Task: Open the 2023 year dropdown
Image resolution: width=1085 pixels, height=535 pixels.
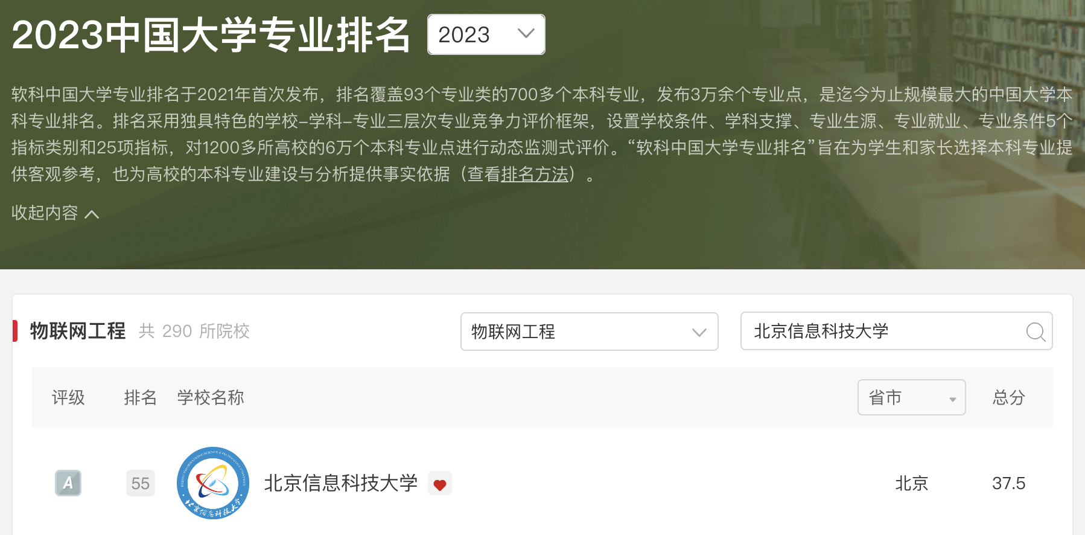Action: [486, 34]
